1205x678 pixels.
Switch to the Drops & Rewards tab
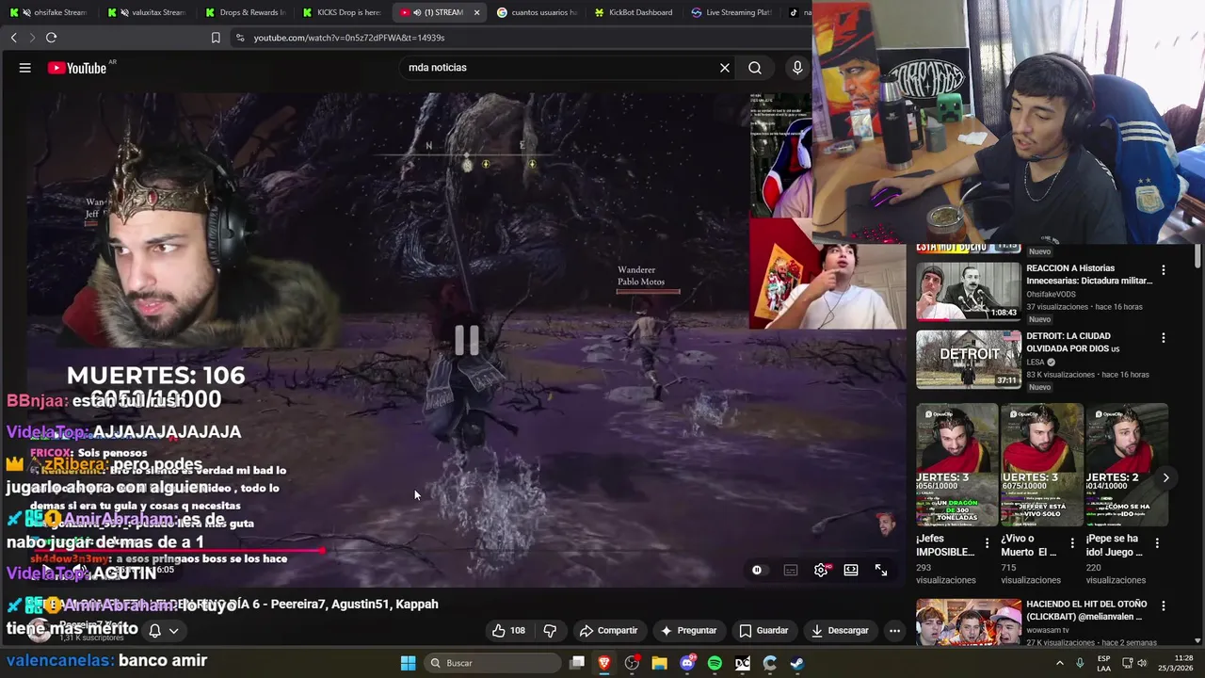(x=247, y=12)
